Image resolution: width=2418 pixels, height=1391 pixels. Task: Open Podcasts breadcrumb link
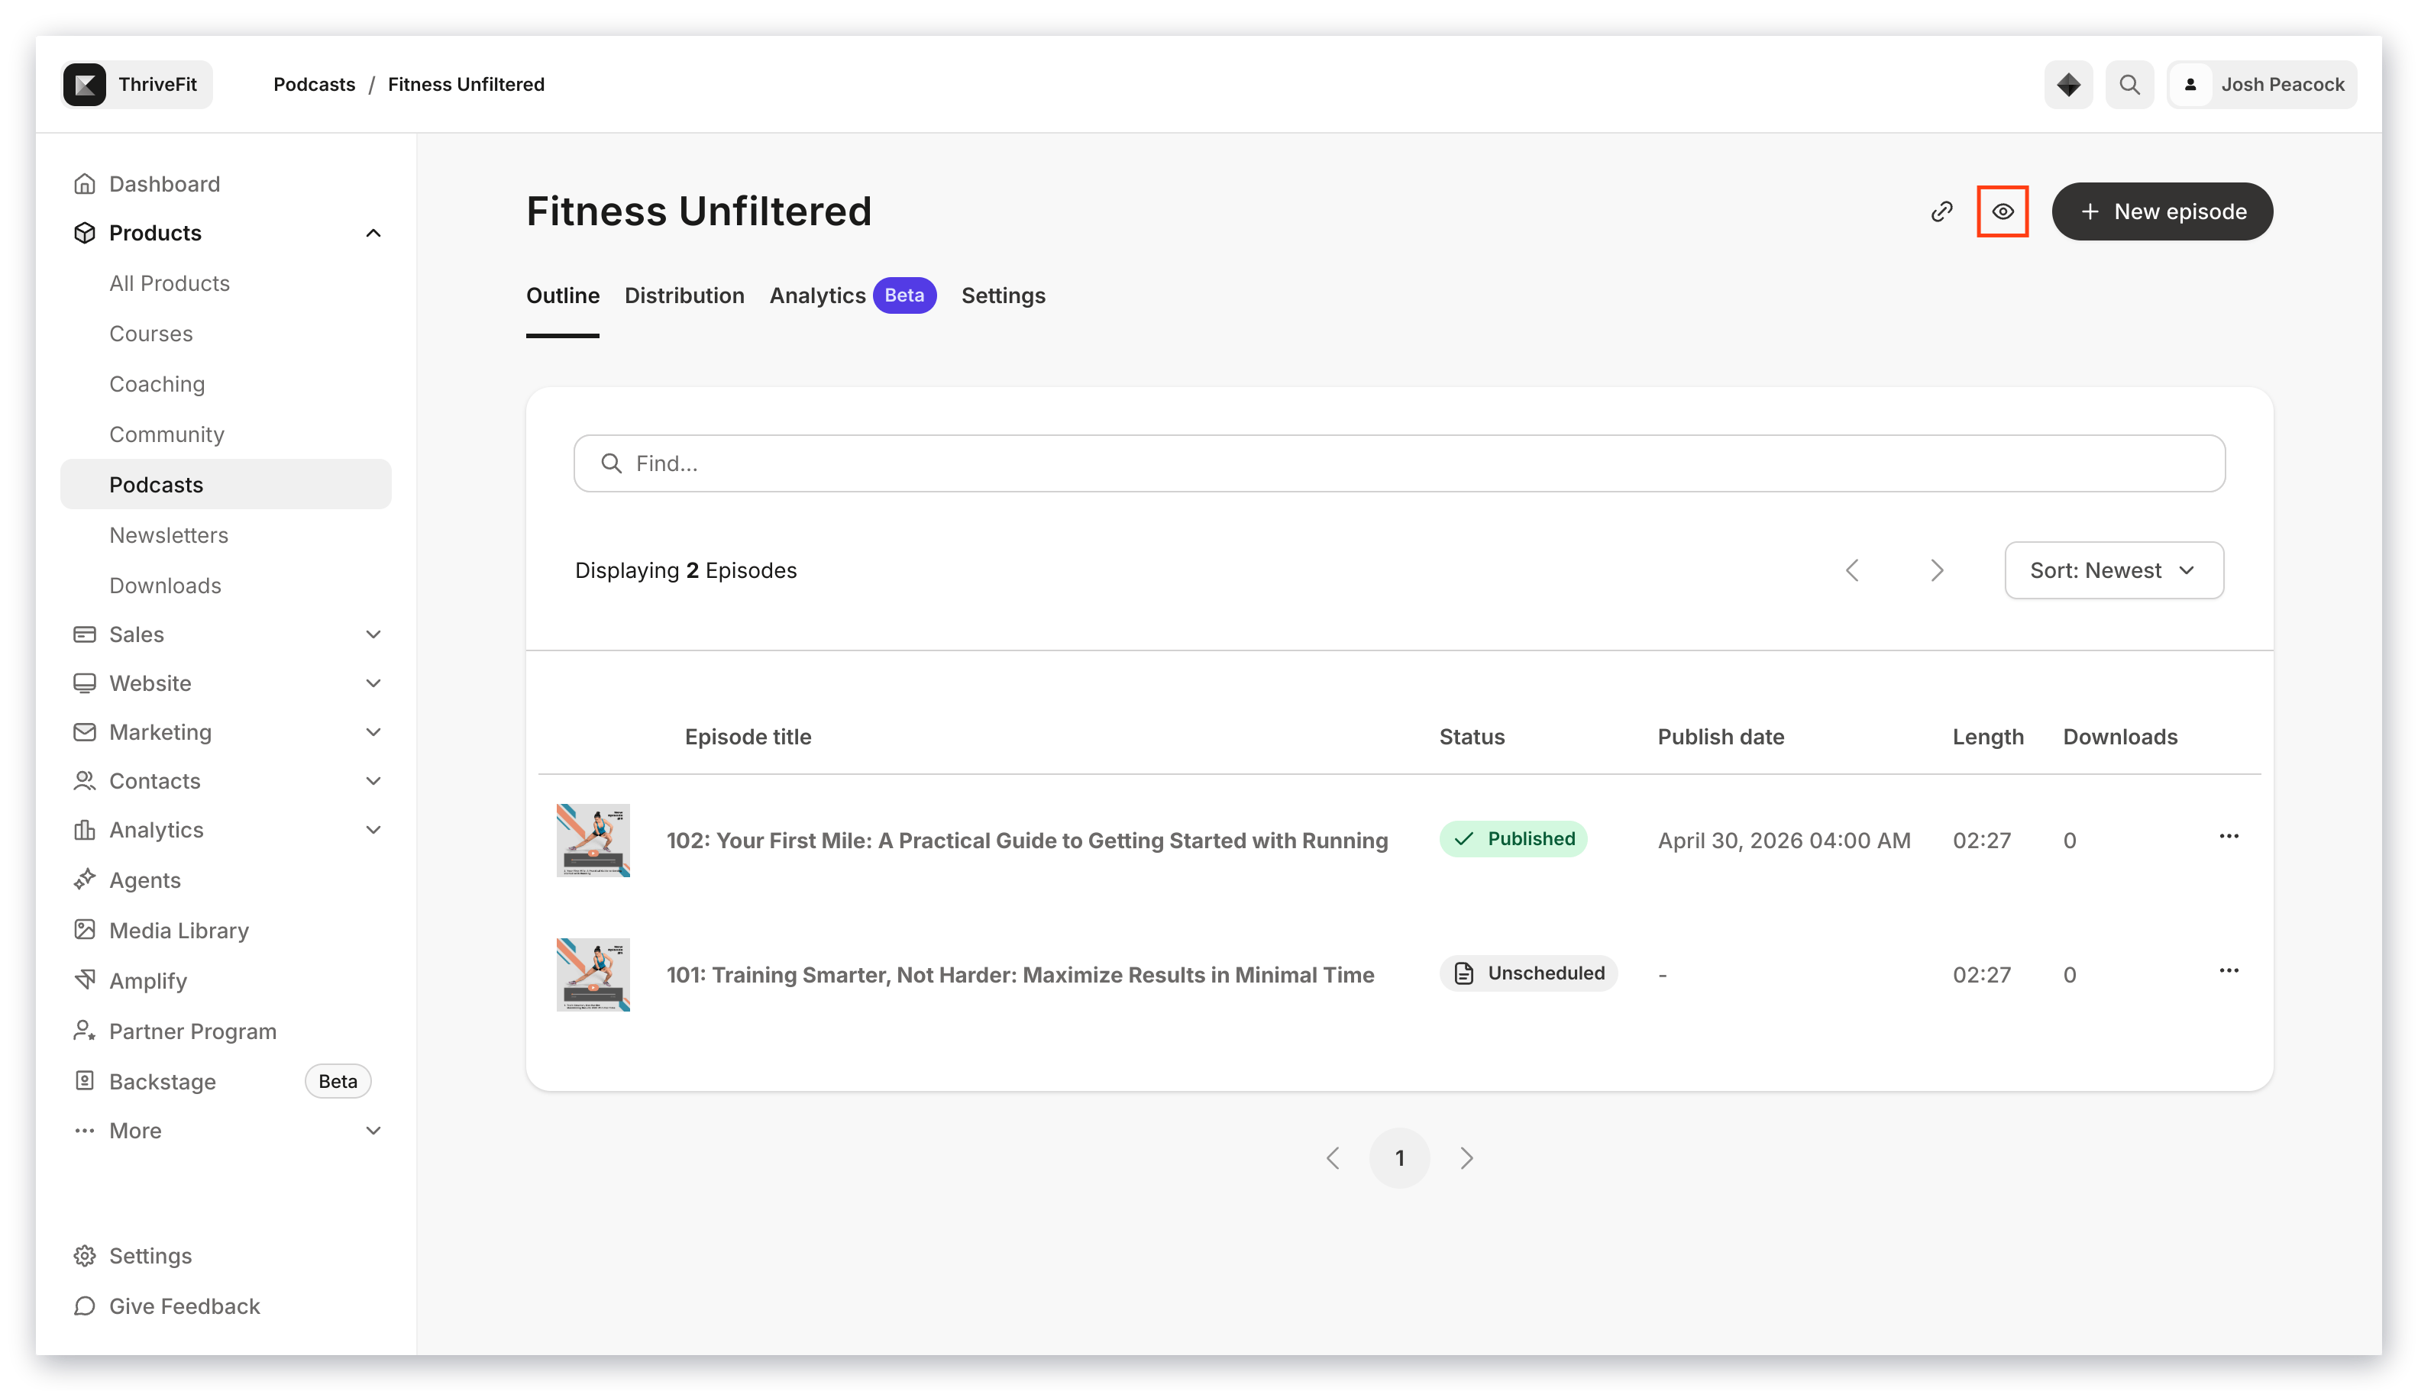pos(313,84)
